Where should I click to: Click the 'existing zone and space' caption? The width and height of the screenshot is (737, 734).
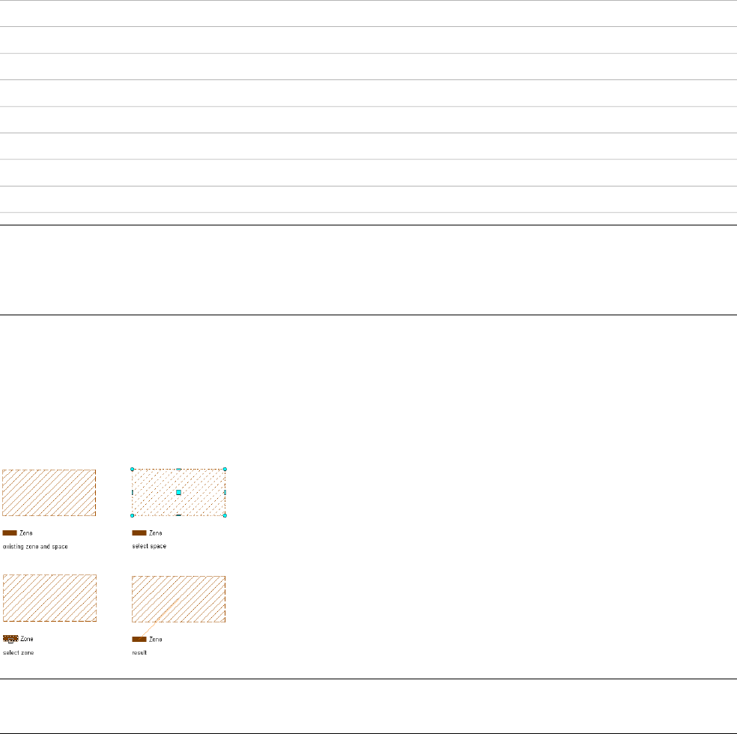click(x=36, y=546)
